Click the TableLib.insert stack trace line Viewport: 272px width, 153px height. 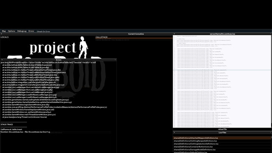click(x=27, y=65)
